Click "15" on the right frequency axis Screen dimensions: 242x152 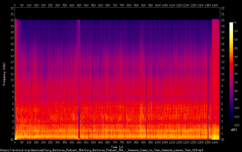coord(223,50)
